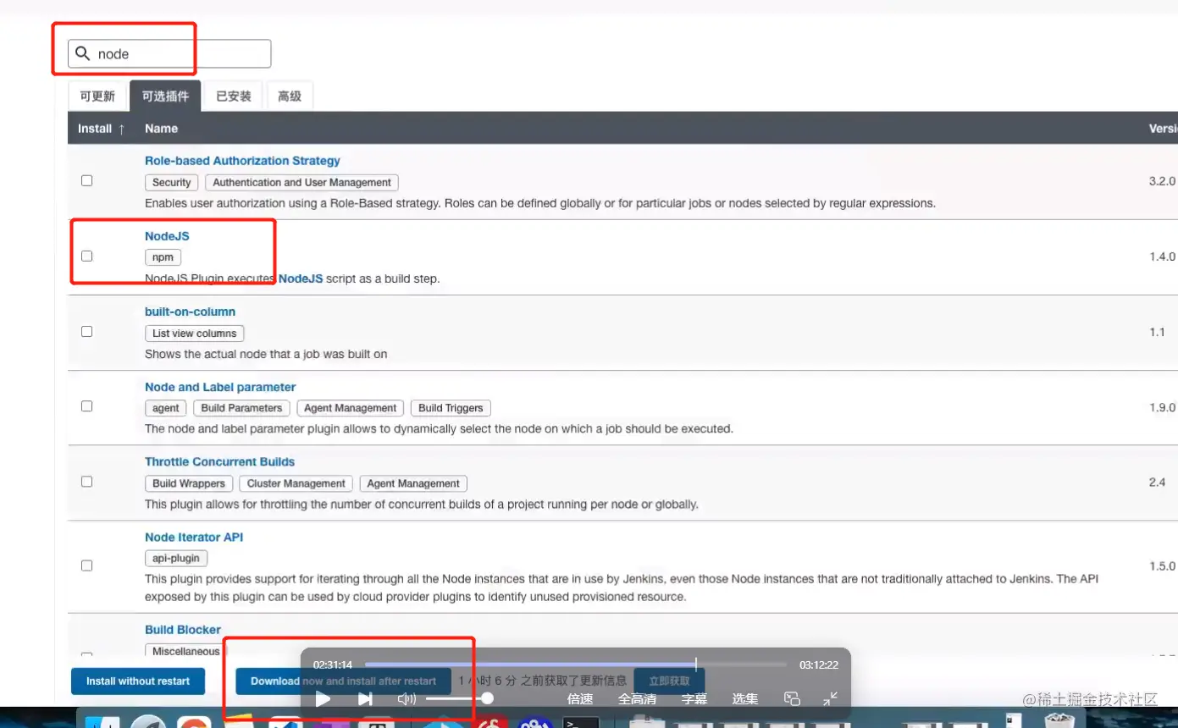Exit fullscreen using the shrink arrows icon

tap(831, 698)
